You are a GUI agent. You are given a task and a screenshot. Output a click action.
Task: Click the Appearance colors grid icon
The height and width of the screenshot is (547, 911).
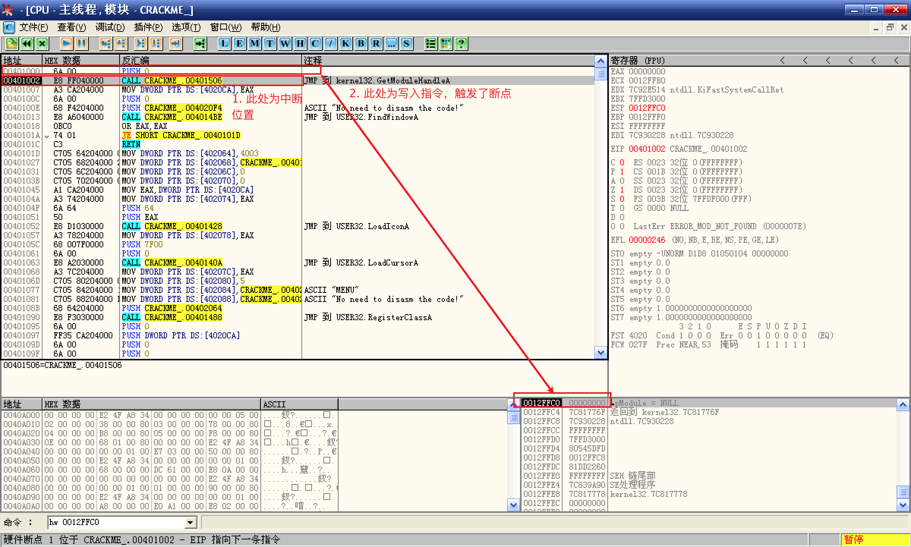[446, 44]
